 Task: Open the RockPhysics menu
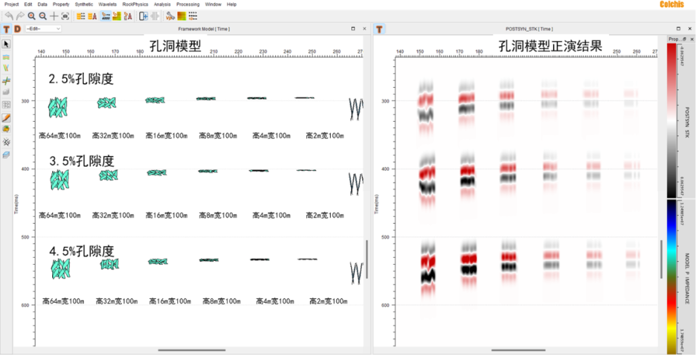click(135, 5)
